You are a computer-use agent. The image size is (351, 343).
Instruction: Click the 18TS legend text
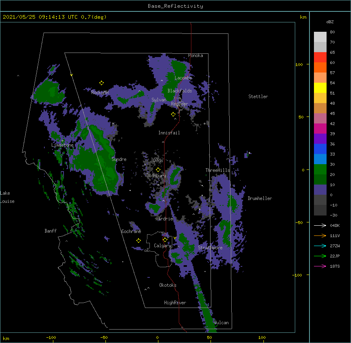point(335,266)
